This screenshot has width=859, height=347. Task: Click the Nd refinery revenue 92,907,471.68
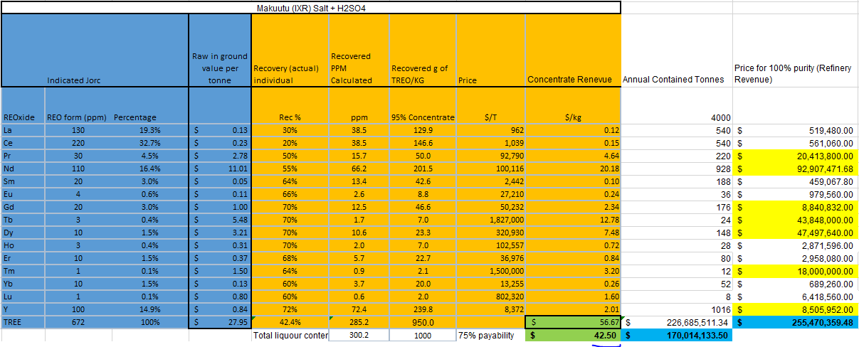(794, 169)
